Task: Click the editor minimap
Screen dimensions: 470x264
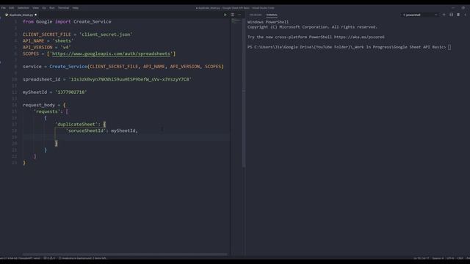Action: 236,21
